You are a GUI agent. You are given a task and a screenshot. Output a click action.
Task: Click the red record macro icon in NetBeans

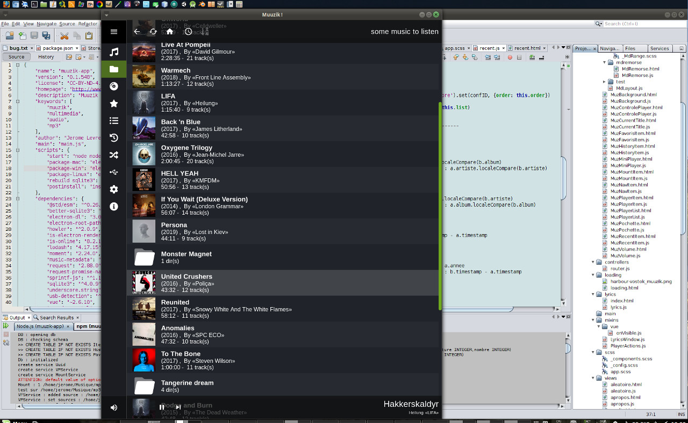(511, 57)
